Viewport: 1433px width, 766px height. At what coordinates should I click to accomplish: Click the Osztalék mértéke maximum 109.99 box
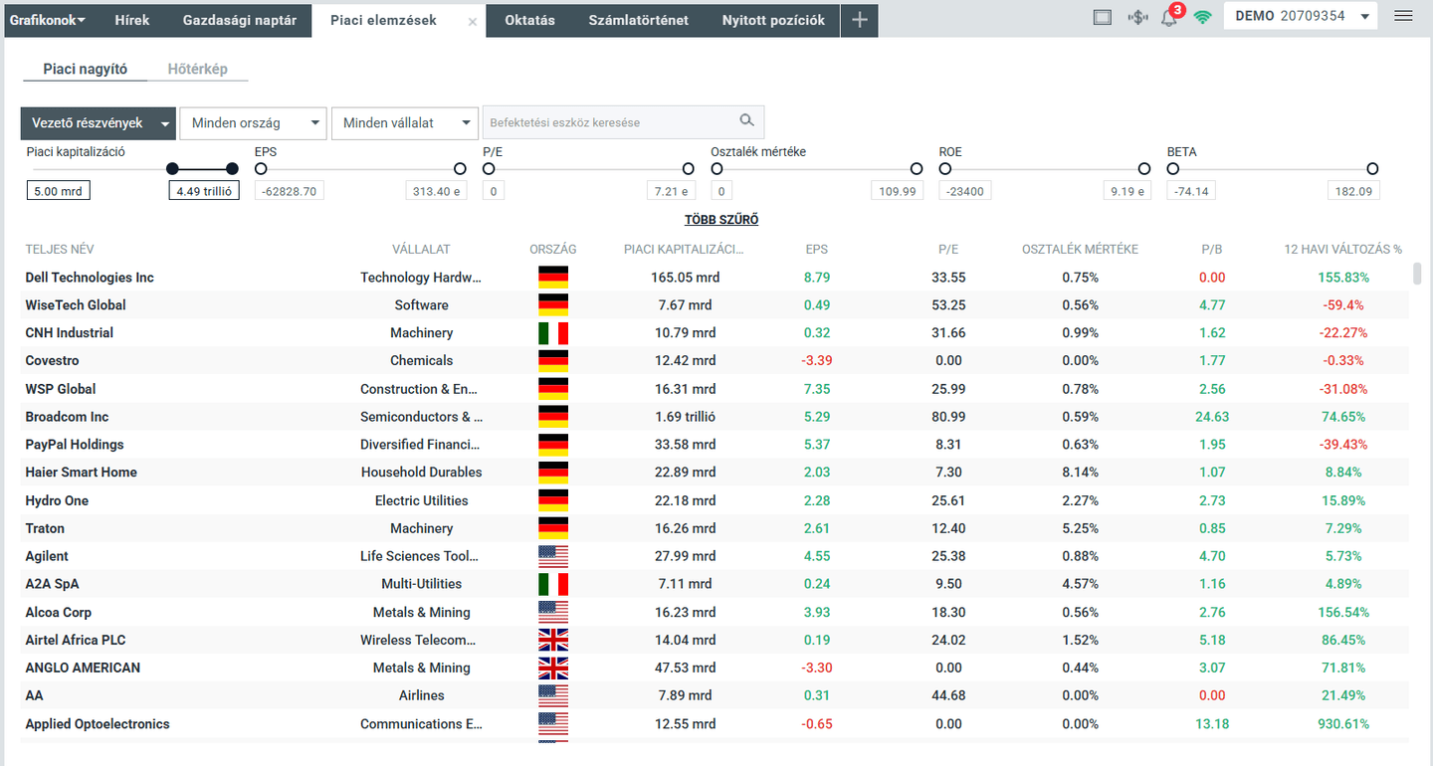click(x=898, y=191)
